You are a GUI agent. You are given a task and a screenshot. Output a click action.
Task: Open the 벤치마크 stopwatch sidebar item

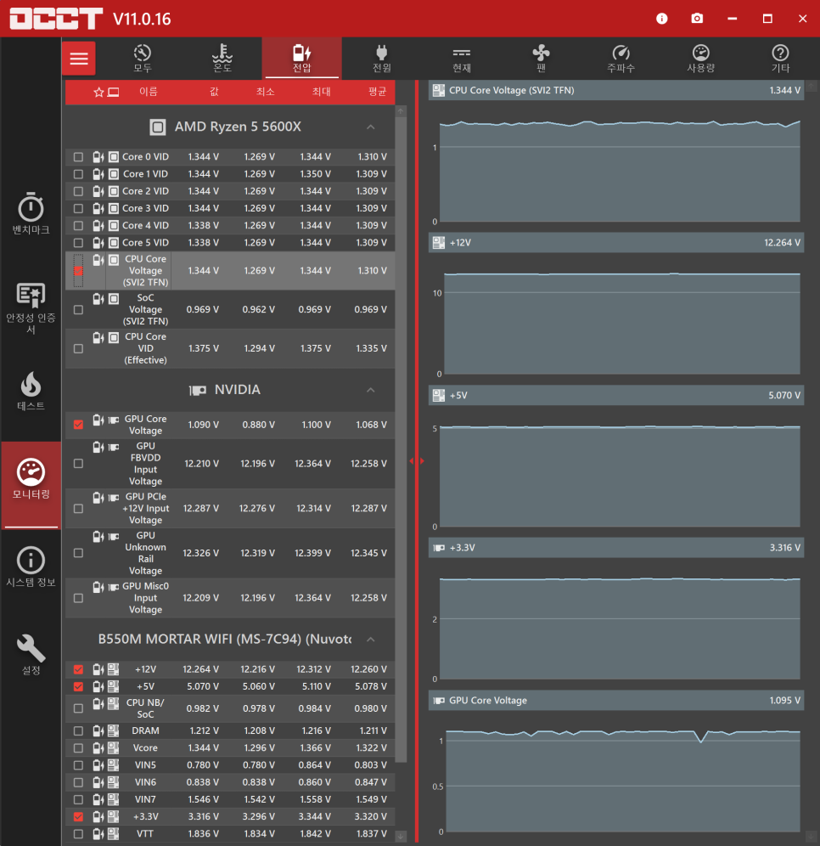click(x=31, y=214)
